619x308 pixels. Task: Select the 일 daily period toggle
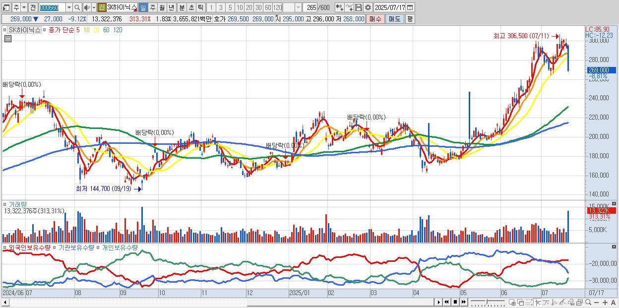pos(143,7)
